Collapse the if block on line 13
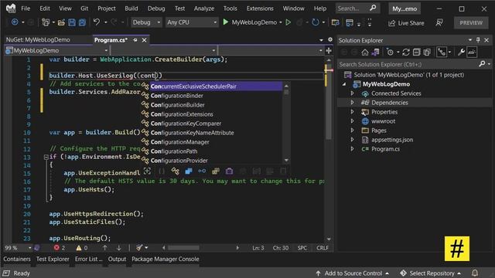Image resolution: width=495 pixels, height=278 pixels. 46,157
